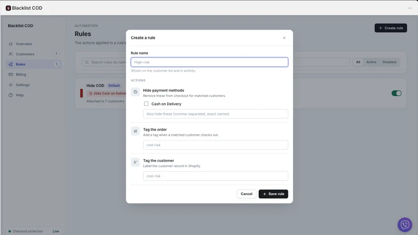Screen dimensions: 418x235
Task: Click the Cancel button in dialog
Action: [x=246, y=194]
